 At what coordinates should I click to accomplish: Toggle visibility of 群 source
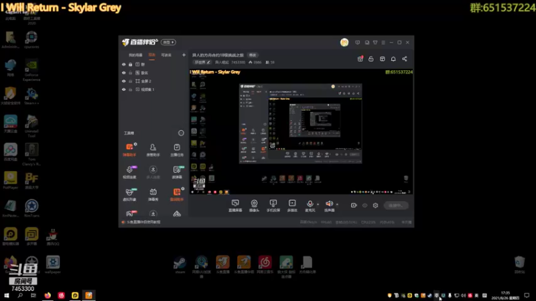tap(124, 64)
